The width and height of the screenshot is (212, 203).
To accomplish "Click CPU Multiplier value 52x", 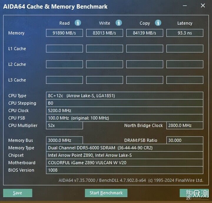I will 64,125.
